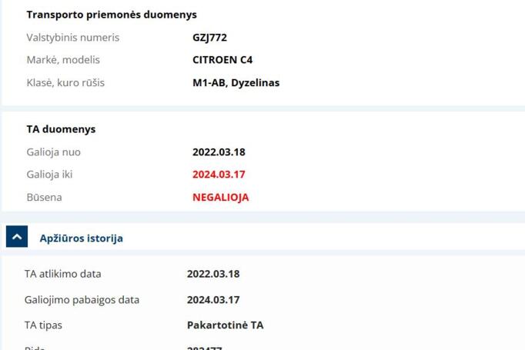525x350 pixels.
Task: Click the Klasė, kuro rūšis label
Action: pyautogui.click(x=65, y=82)
